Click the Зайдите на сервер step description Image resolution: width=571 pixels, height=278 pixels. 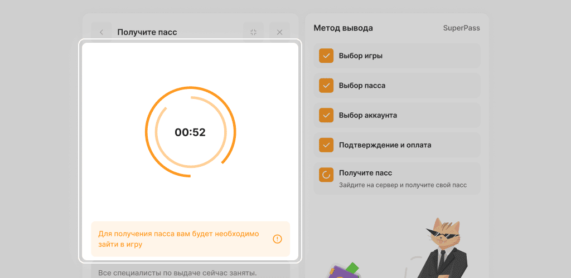point(403,185)
